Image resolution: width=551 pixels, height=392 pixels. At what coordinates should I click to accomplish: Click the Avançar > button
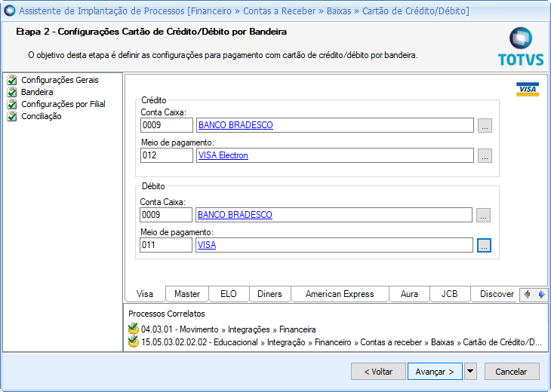(x=435, y=372)
